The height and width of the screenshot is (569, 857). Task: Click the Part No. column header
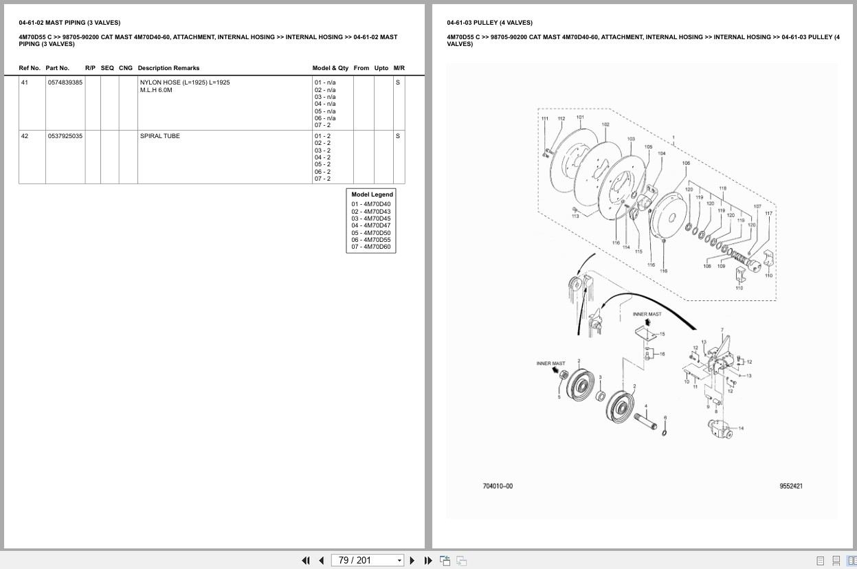[x=58, y=68]
